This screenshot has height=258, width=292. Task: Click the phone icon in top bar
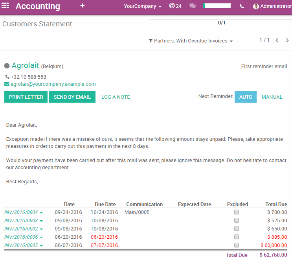(242, 6)
